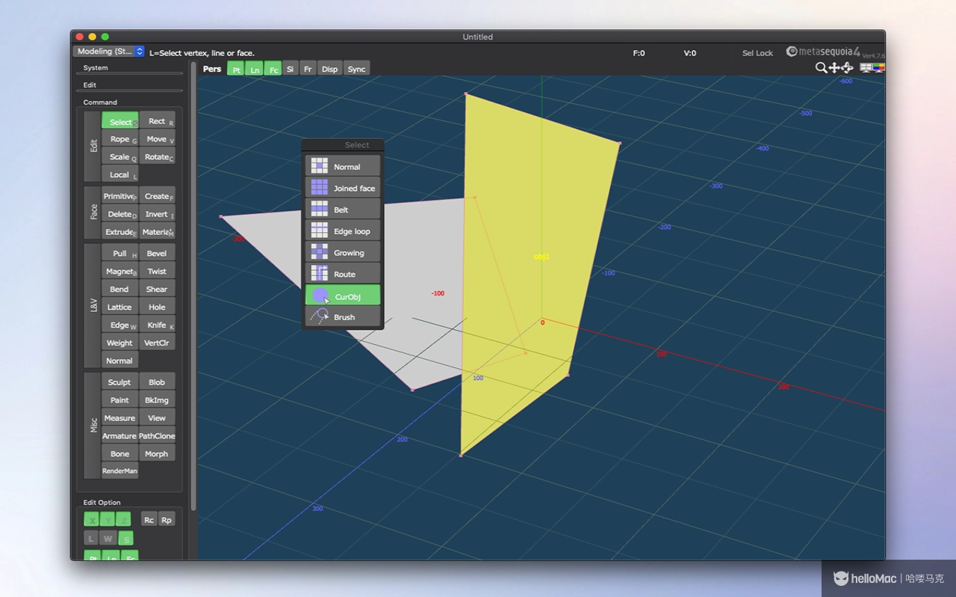The width and height of the screenshot is (956, 597).
Task: Select the Extrude command
Action: coord(120,232)
